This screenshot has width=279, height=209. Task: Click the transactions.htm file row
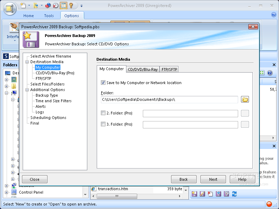(x=137, y=189)
